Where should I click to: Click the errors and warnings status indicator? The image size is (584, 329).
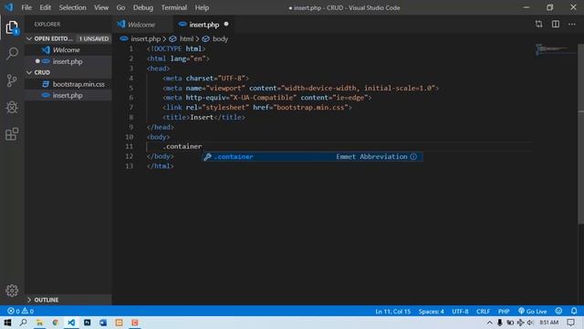pyautogui.click(x=20, y=311)
